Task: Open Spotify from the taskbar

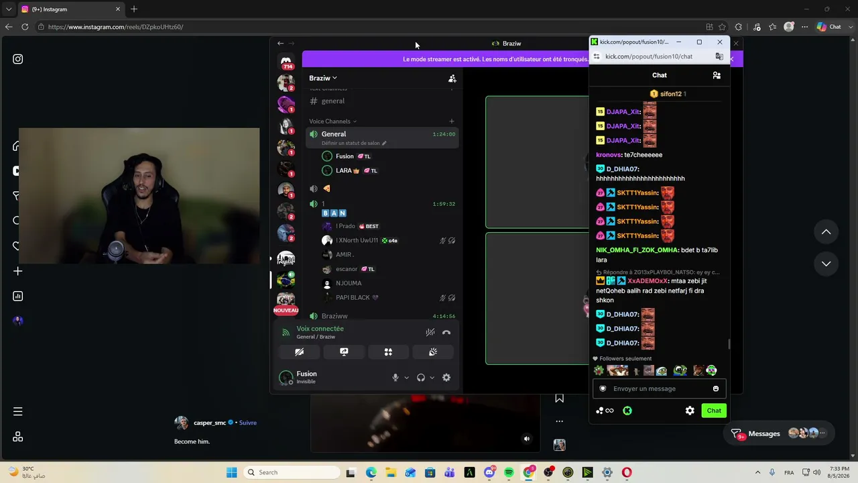Action: click(509, 472)
